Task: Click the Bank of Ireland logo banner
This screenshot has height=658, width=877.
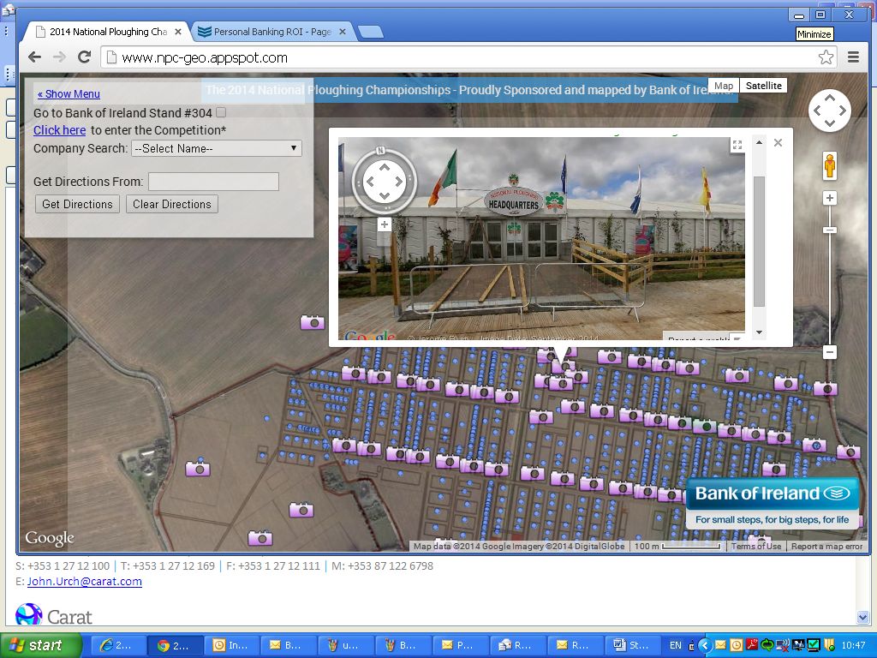Action: (772, 504)
